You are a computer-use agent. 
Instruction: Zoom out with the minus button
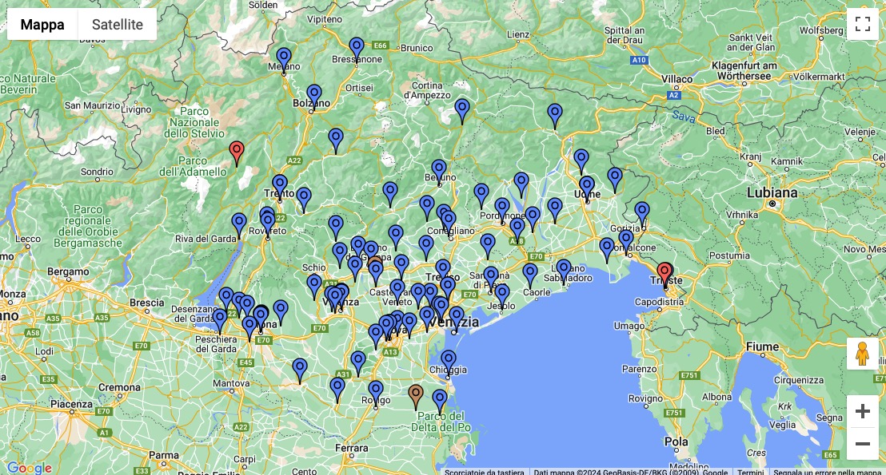click(x=862, y=444)
